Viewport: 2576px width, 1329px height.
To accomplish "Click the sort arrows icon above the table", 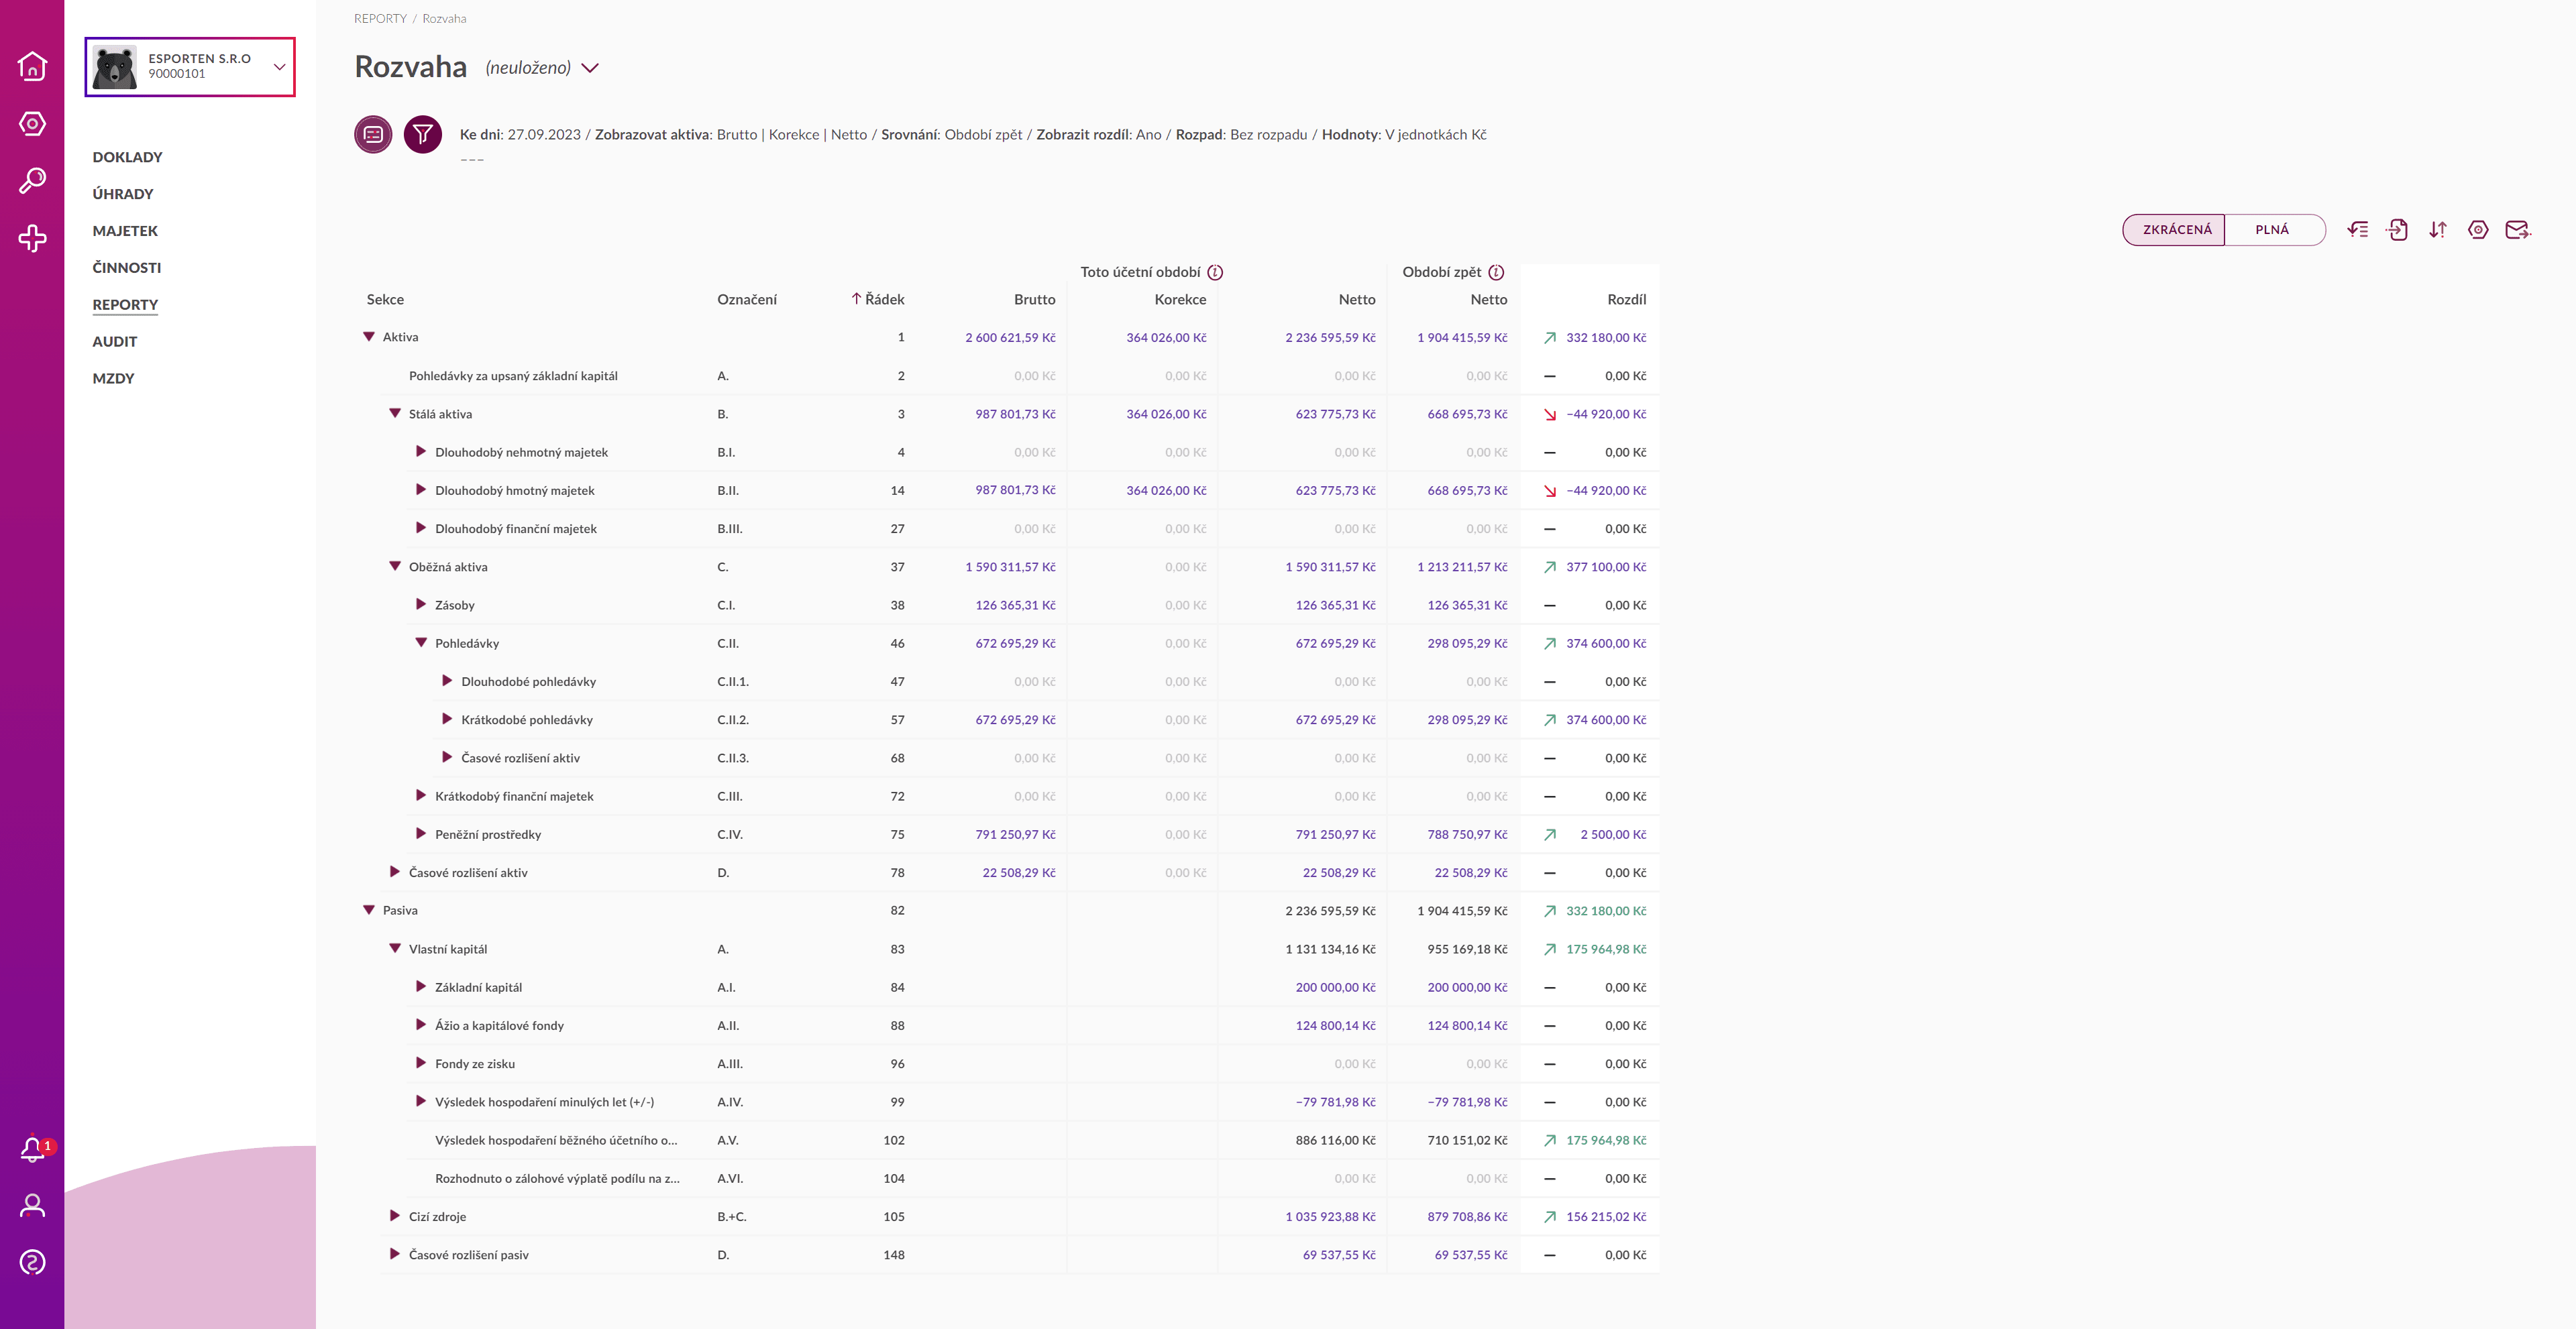I will coord(2438,230).
